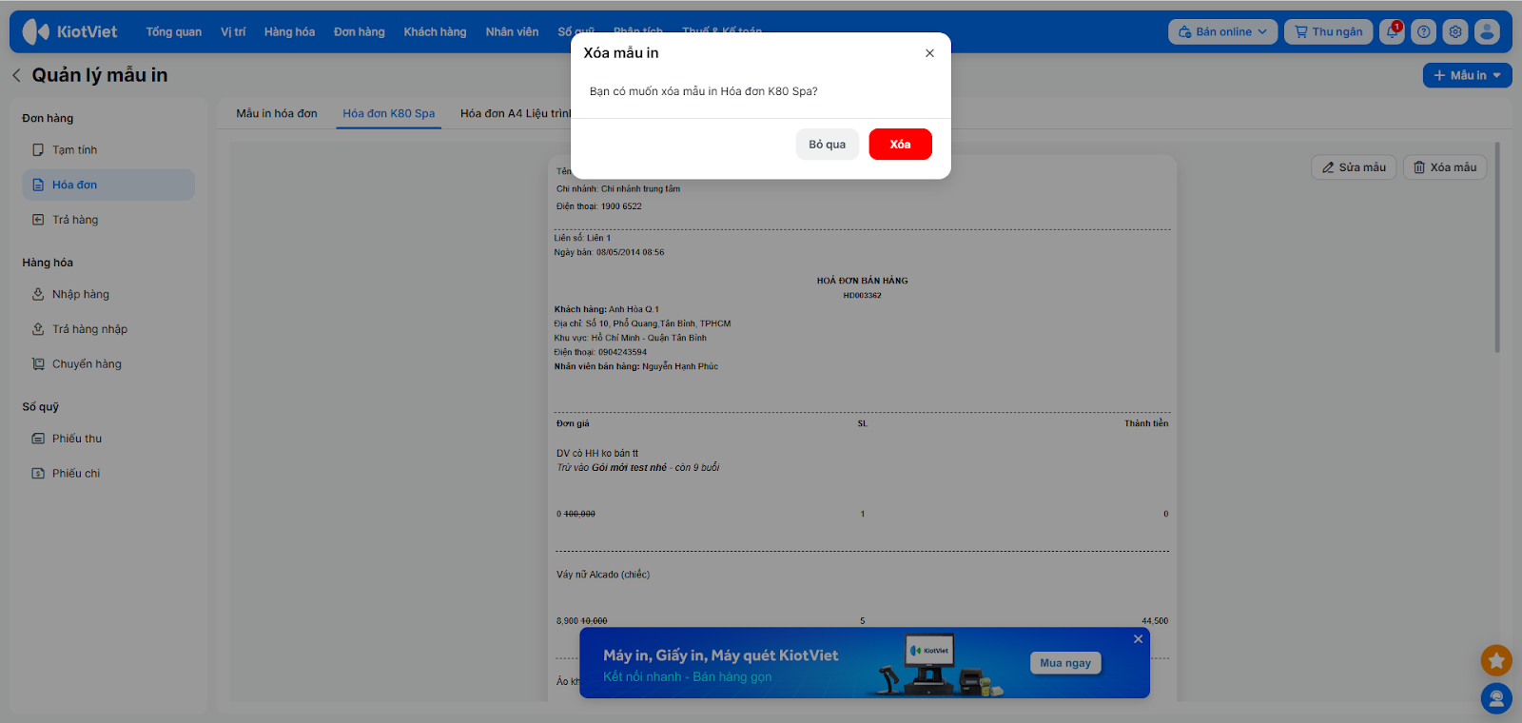
Task: Cancel with the Bỏ qua button
Action: click(828, 145)
